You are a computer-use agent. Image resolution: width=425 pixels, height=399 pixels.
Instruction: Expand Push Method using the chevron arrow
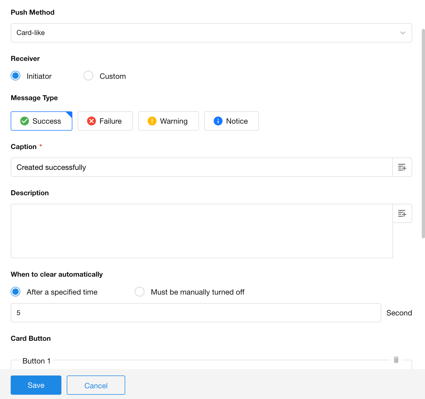pyautogui.click(x=403, y=33)
